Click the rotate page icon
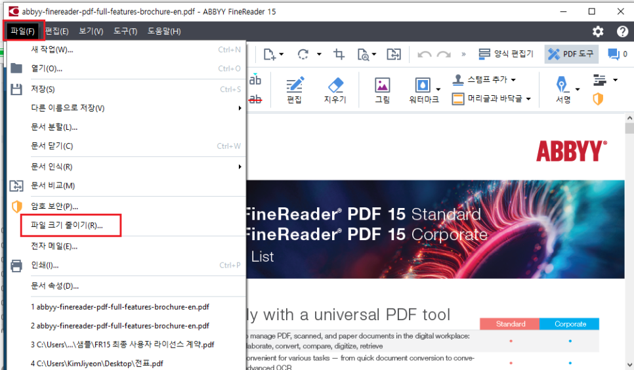634x370 pixels. tap(303, 54)
